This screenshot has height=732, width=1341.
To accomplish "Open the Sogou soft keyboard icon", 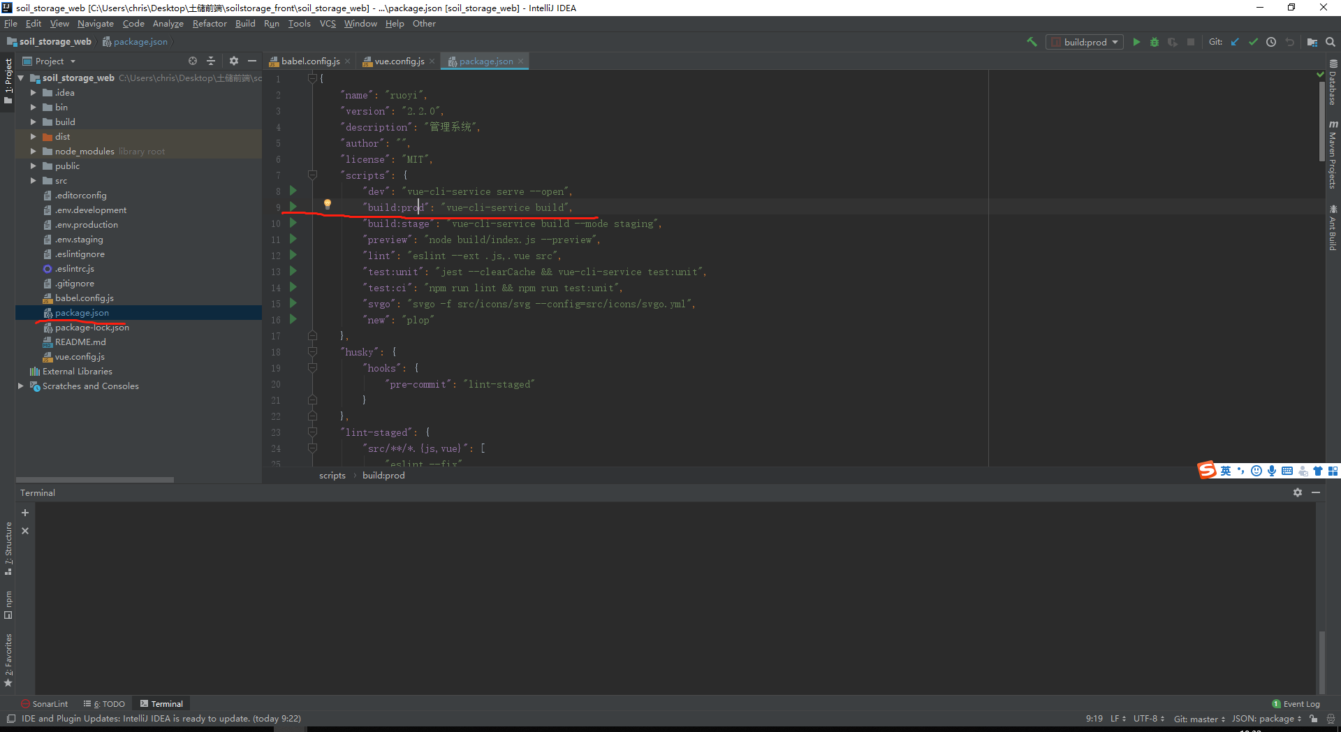I will pyautogui.click(x=1287, y=471).
